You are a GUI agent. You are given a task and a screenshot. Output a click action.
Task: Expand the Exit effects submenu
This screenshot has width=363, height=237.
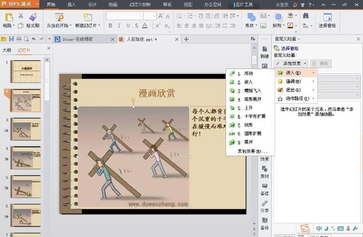(296, 90)
